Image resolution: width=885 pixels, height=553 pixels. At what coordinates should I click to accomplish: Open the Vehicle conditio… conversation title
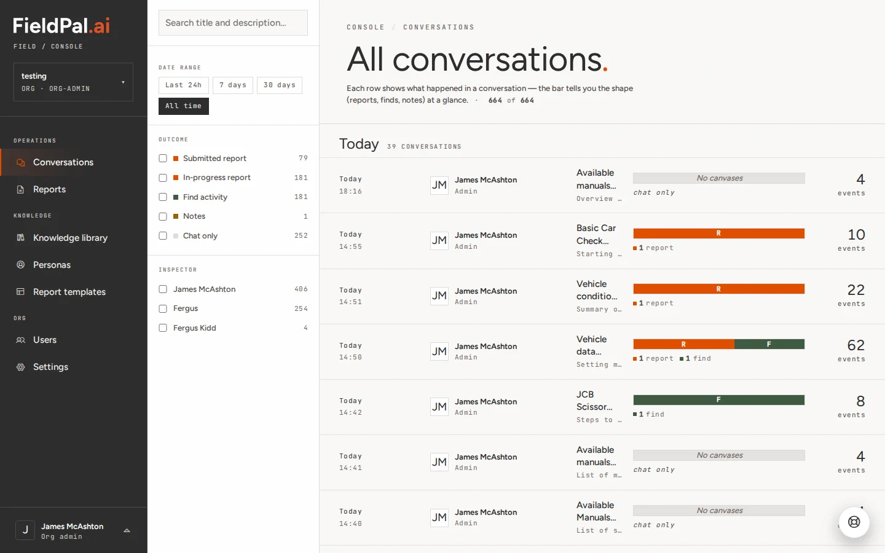coord(597,290)
